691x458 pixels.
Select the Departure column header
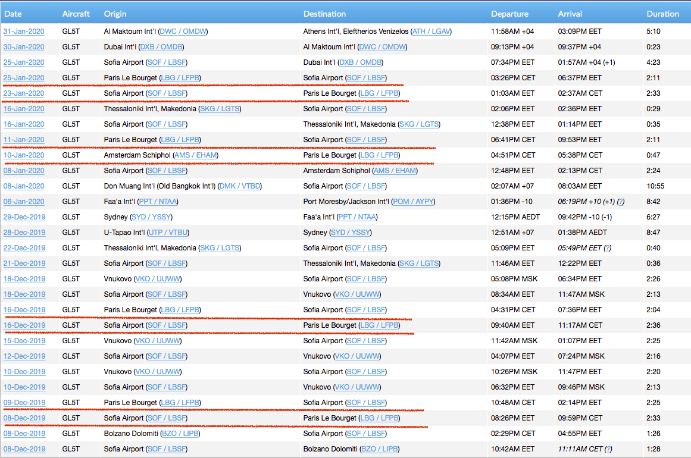pos(509,14)
